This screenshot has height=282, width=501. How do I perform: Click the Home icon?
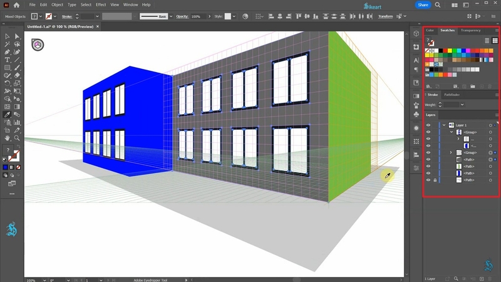[17, 5]
